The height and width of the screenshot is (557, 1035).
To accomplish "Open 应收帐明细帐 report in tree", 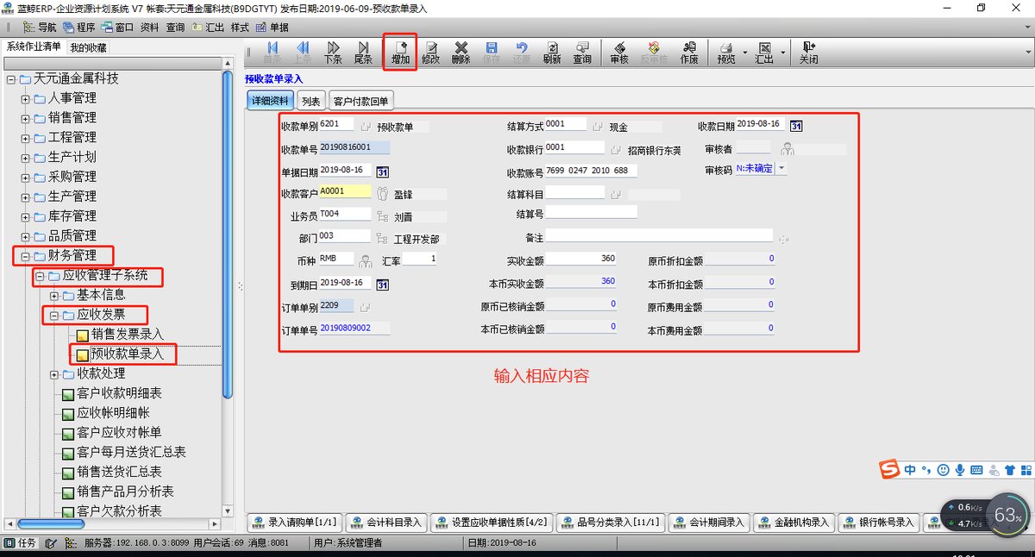I will [113, 413].
